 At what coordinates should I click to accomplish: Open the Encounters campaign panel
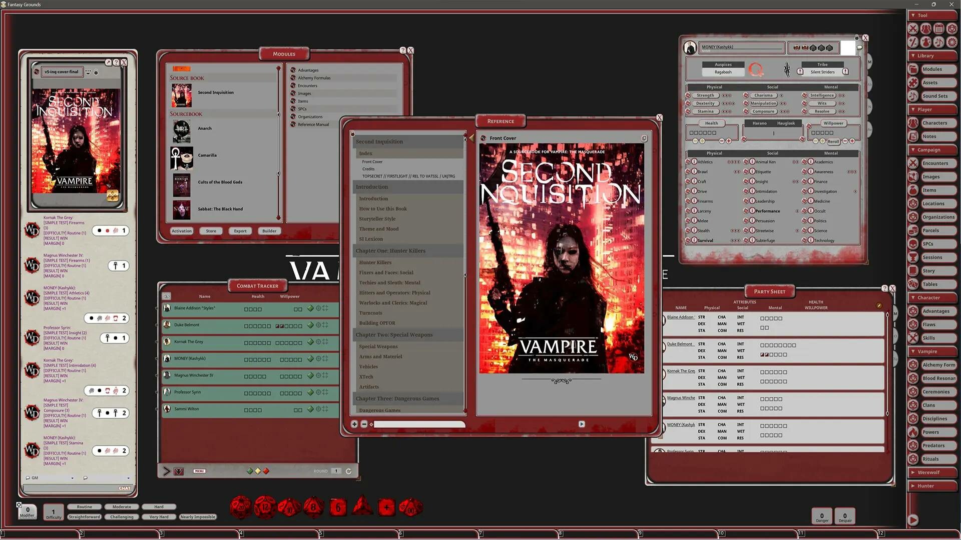click(x=936, y=163)
